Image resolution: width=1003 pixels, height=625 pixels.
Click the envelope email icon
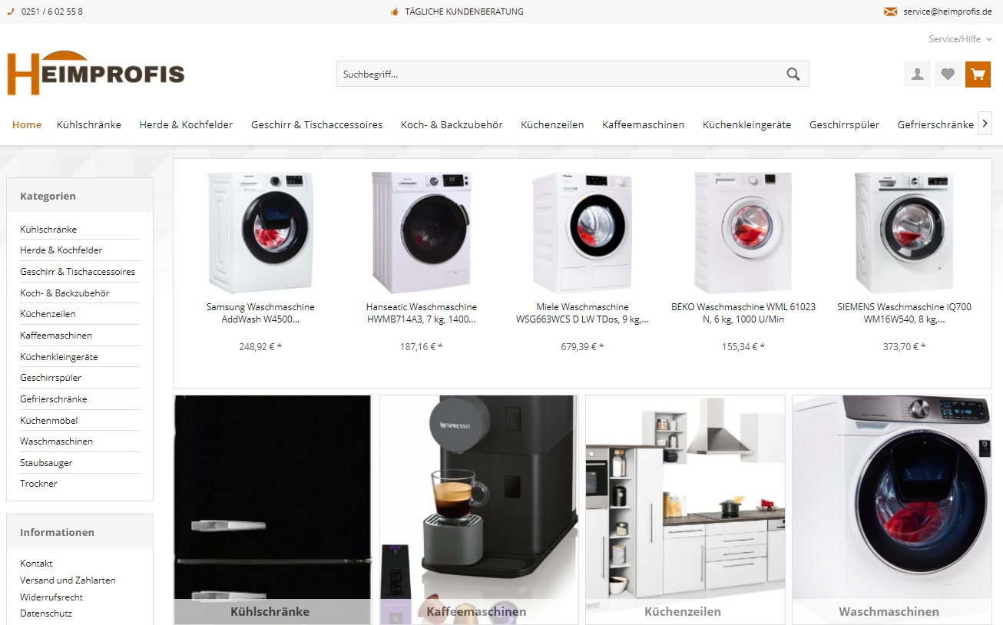coord(890,12)
